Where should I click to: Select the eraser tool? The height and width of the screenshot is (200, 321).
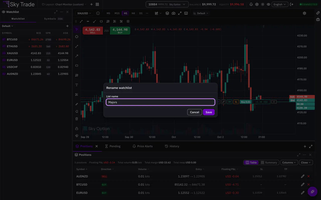[77, 111]
